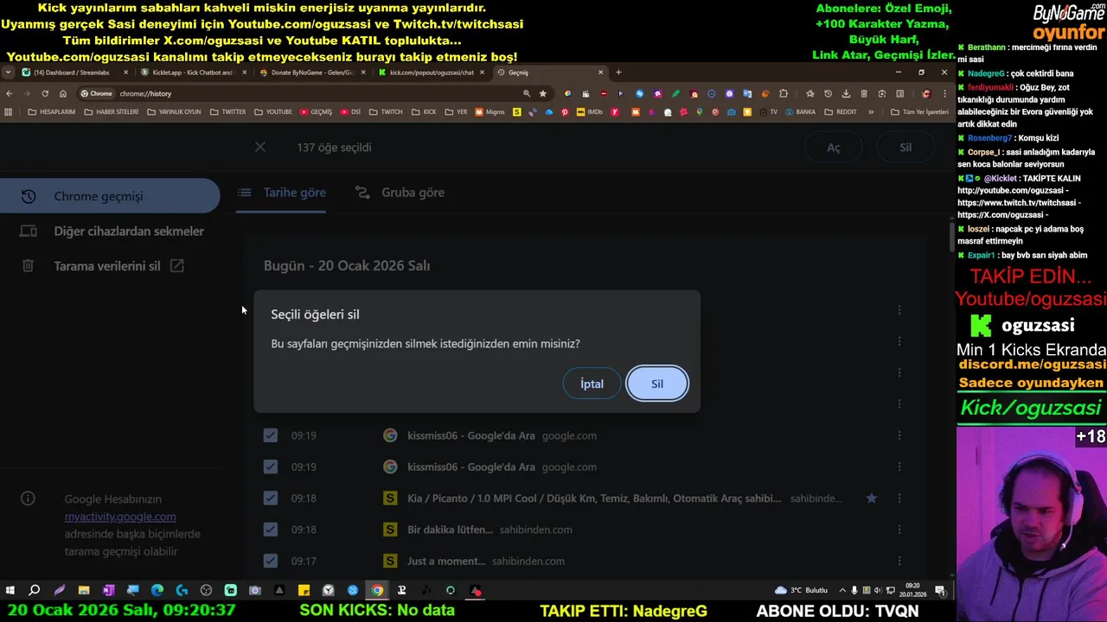Clear selection with X beside 137 öğe seçildi
Image resolution: width=1107 pixels, height=622 pixels.
(x=260, y=147)
